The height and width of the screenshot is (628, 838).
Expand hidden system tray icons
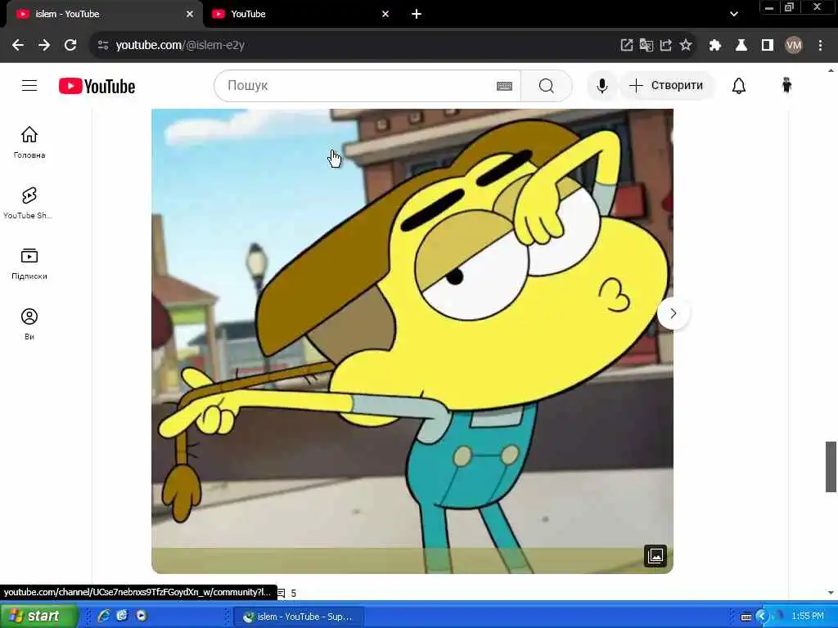point(762,617)
